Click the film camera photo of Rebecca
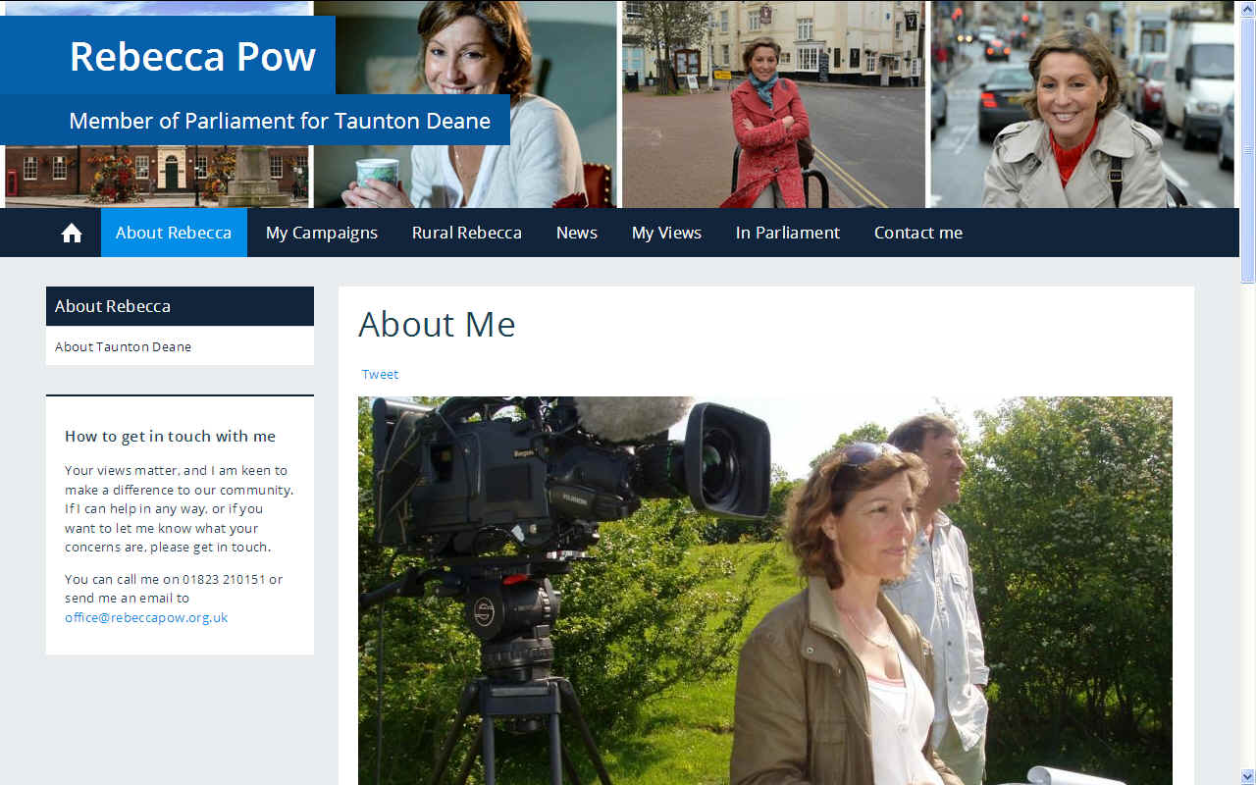 pos(765,591)
